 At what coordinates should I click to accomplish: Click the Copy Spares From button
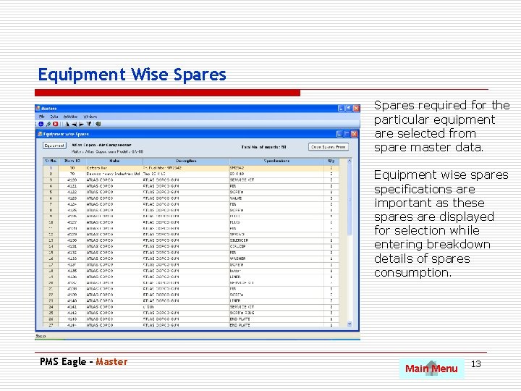coord(329,146)
